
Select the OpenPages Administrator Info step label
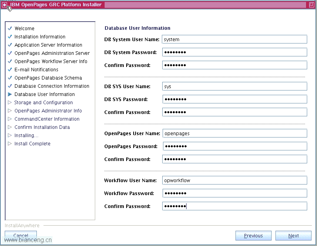pyautogui.click(x=48, y=111)
